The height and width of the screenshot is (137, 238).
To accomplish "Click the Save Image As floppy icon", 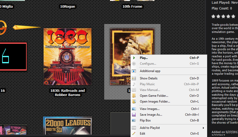I will click(134, 115).
